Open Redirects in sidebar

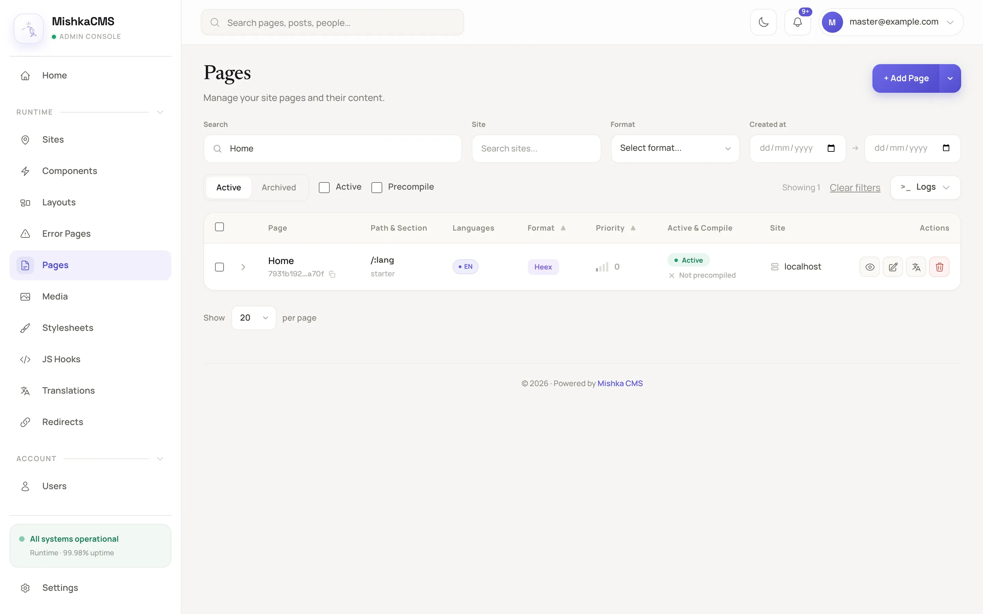tap(90, 422)
